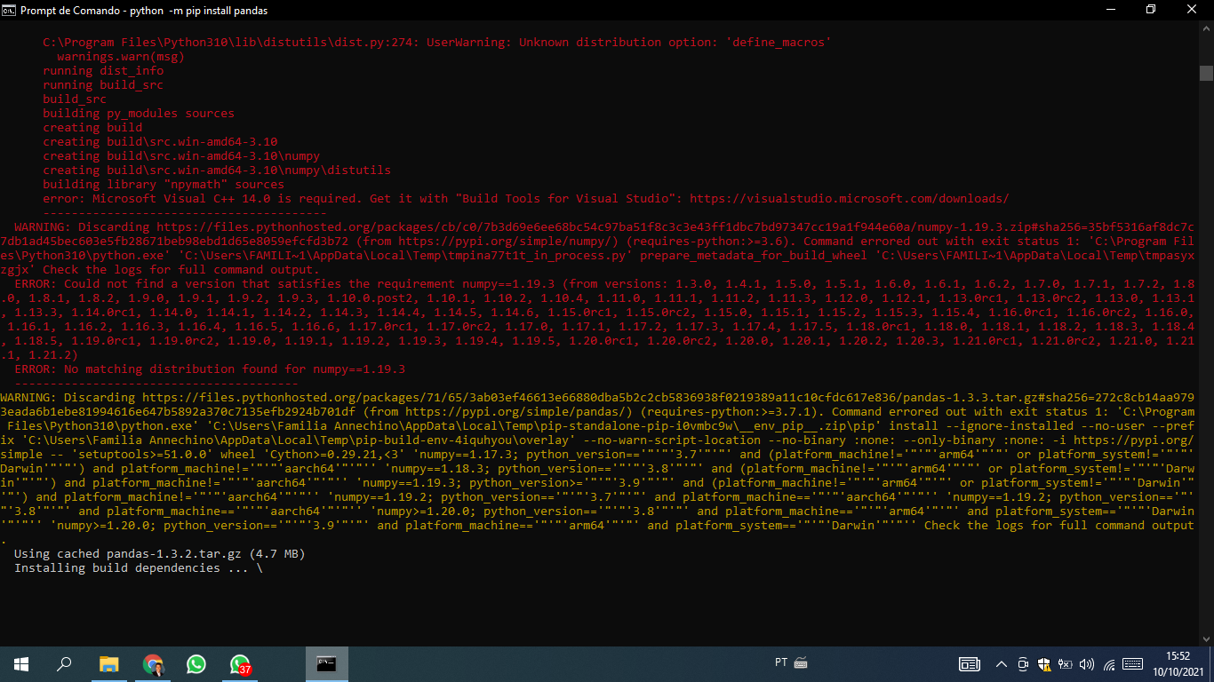Click scrollbar down arrow in console
This screenshot has width=1214, height=682.
pyautogui.click(x=1206, y=638)
